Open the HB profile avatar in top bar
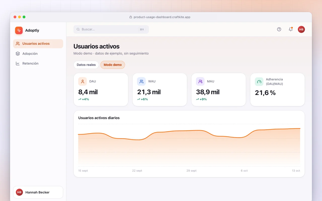Viewport: 322px width, 201px height. coord(301,29)
